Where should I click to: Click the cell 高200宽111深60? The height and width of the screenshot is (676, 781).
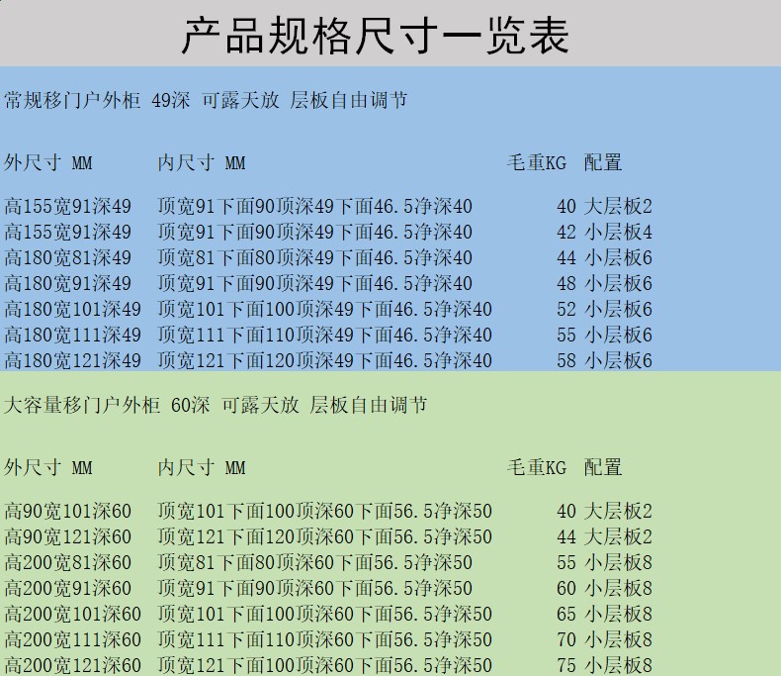coord(73,640)
